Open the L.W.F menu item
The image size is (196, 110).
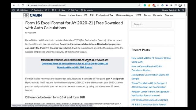(x=138, y=15)
